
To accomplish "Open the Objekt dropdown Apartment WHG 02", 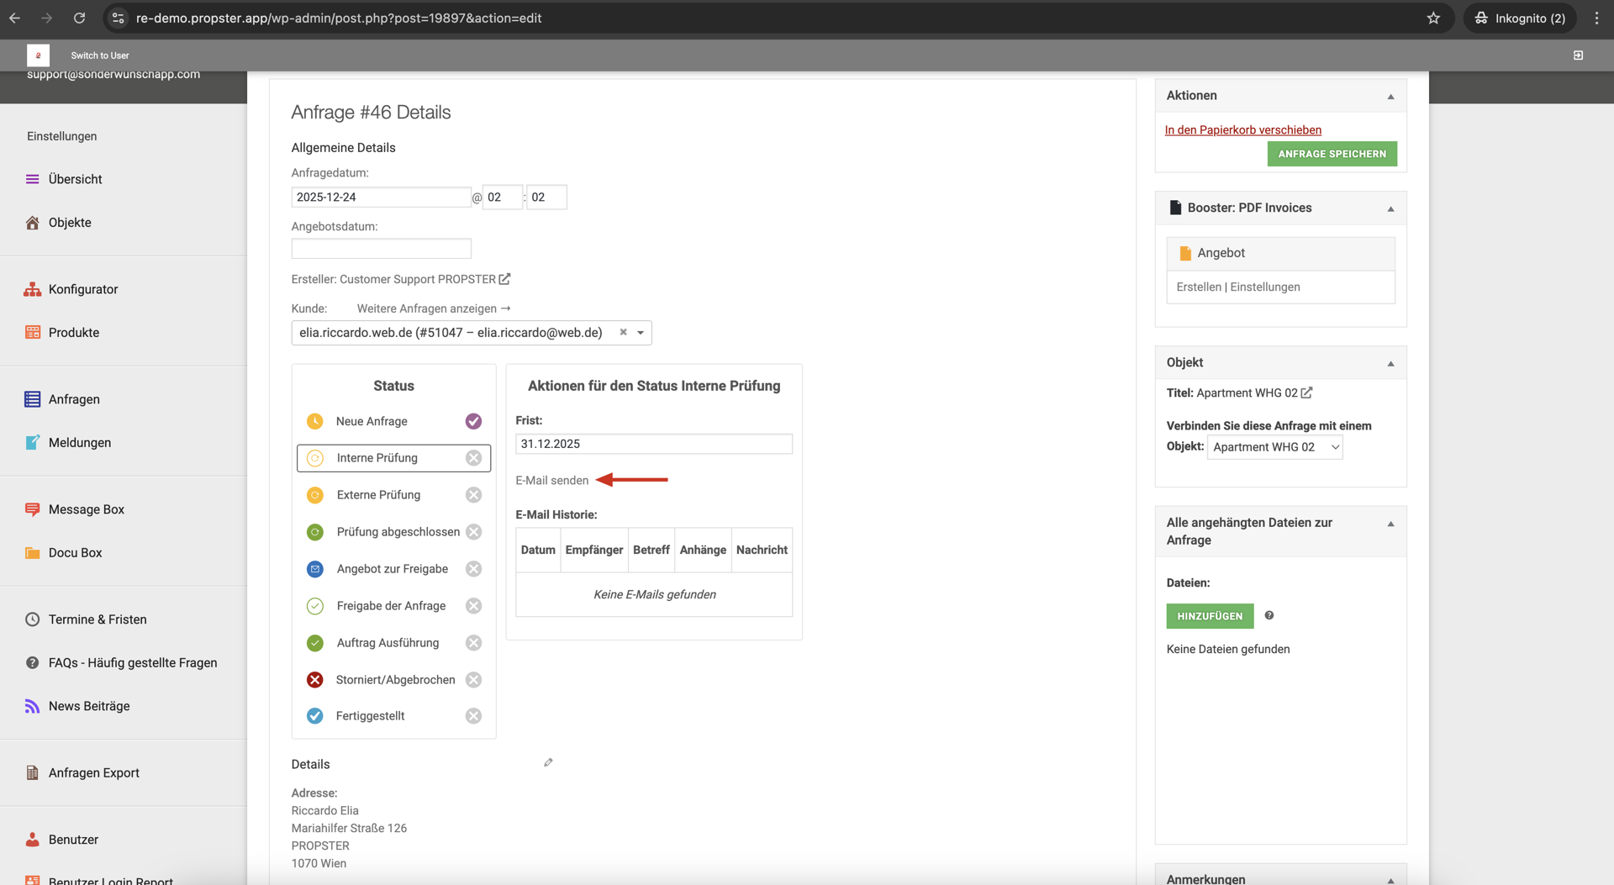I will (x=1274, y=447).
